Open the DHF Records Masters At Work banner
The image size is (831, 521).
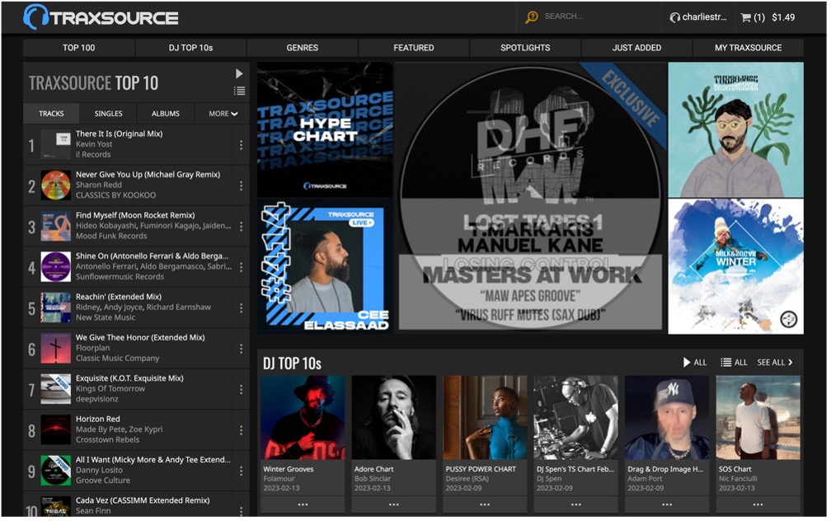coord(530,198)
